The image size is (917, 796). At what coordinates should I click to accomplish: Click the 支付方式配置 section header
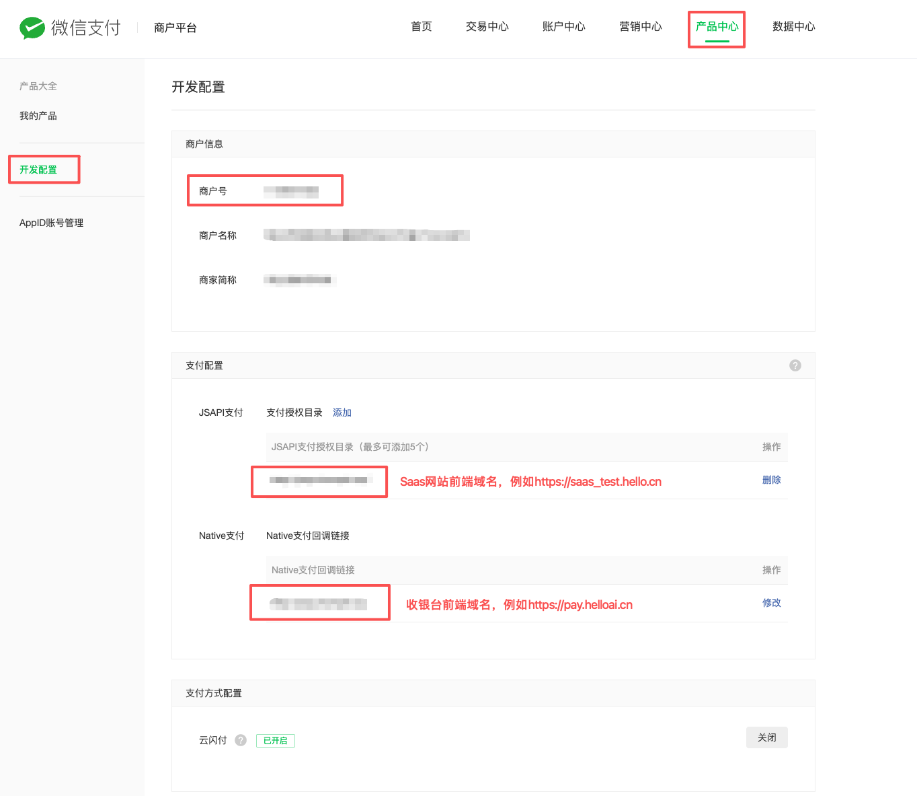pyautogui.click(x=214, y=693)
